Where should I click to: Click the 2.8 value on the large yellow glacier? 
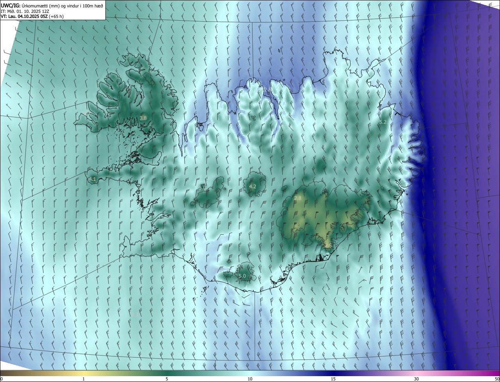298,198
